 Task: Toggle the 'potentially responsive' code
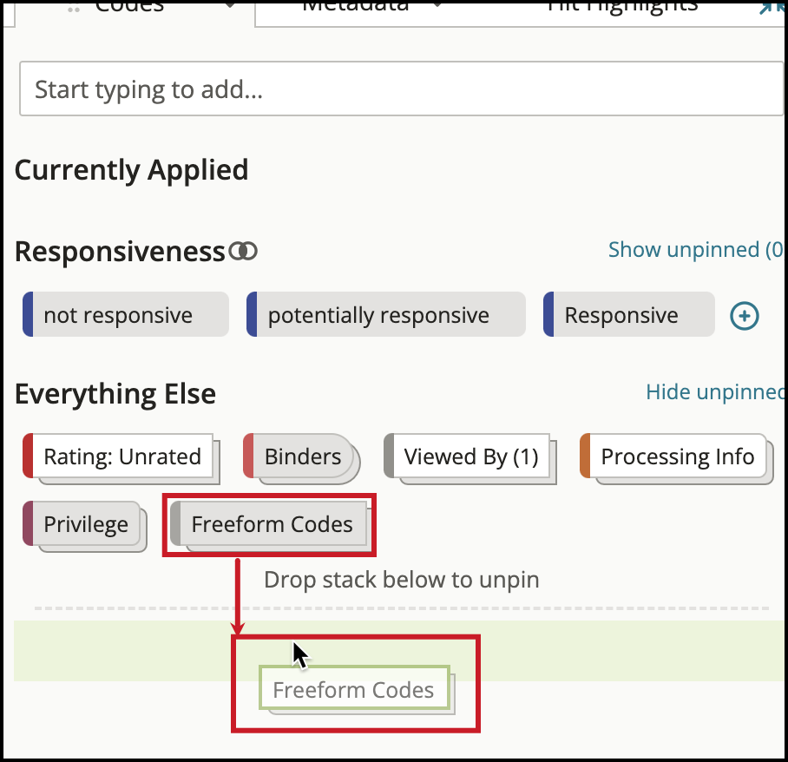coord(386,315)
